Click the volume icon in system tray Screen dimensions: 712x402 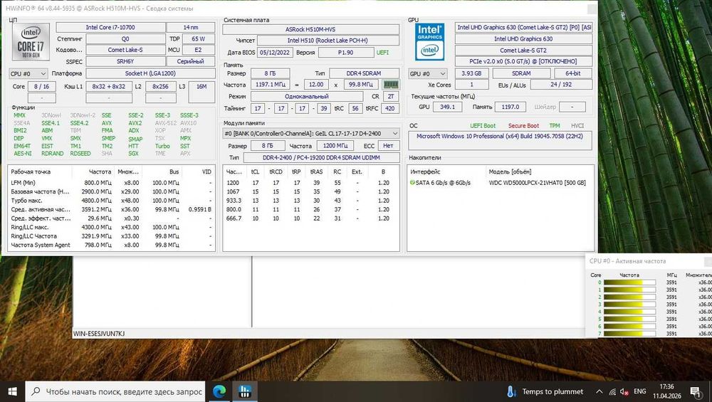[x=624, y=391]
